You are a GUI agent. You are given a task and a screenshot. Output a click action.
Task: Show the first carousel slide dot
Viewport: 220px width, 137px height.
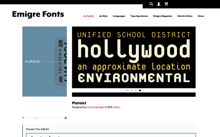pos(128,90)
